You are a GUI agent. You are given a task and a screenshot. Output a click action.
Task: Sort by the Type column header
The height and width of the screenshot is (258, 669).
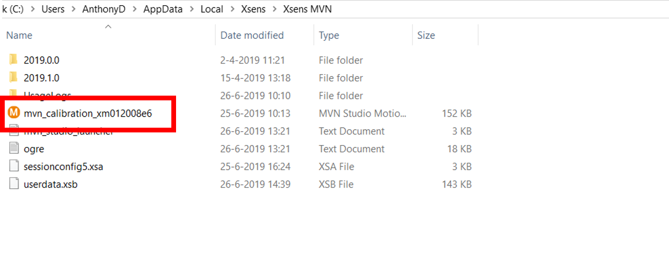point(329,35)
